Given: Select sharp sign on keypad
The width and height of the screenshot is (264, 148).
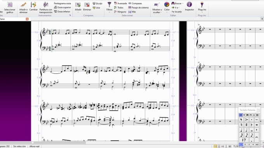Looking at the screenshot, I should coord(246,125).
